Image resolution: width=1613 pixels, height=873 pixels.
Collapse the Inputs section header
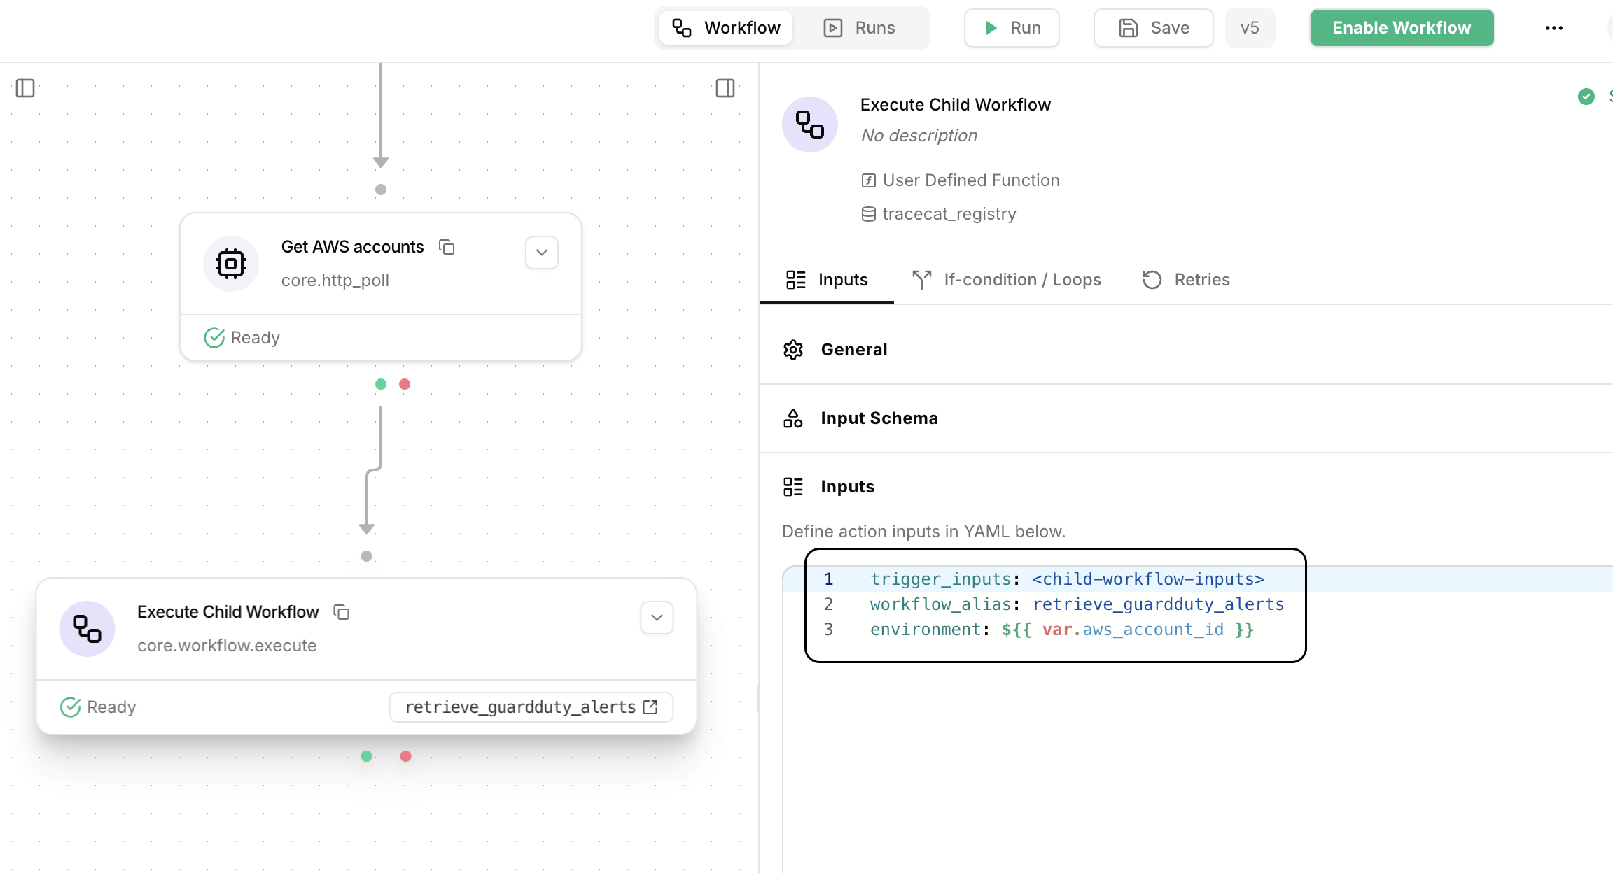(1186, 487)
